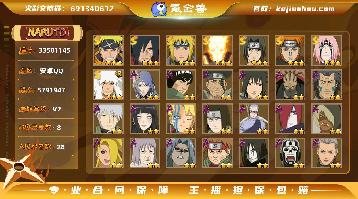Select the S-rank Sakura pink-haired portrait

(326, 51)
